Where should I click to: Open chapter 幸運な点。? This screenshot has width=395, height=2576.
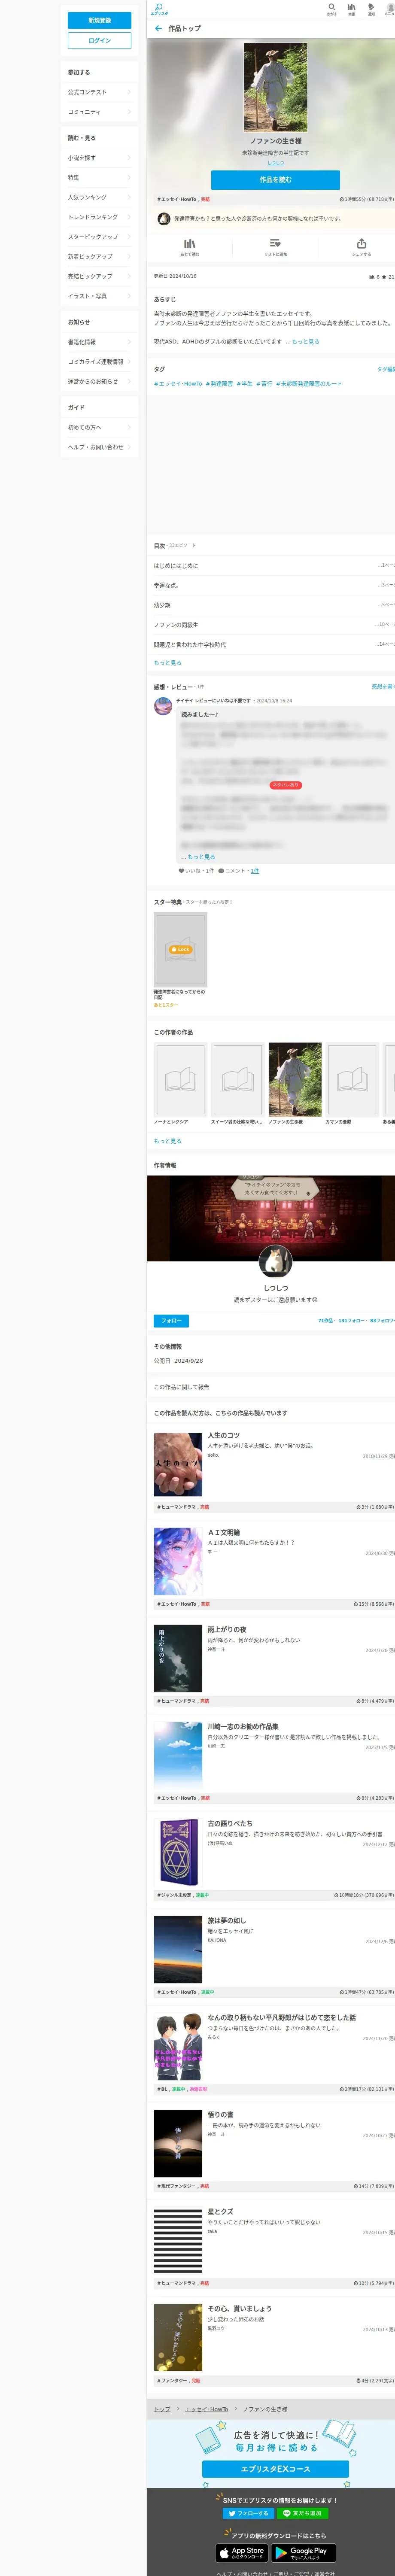coord(274,585)
